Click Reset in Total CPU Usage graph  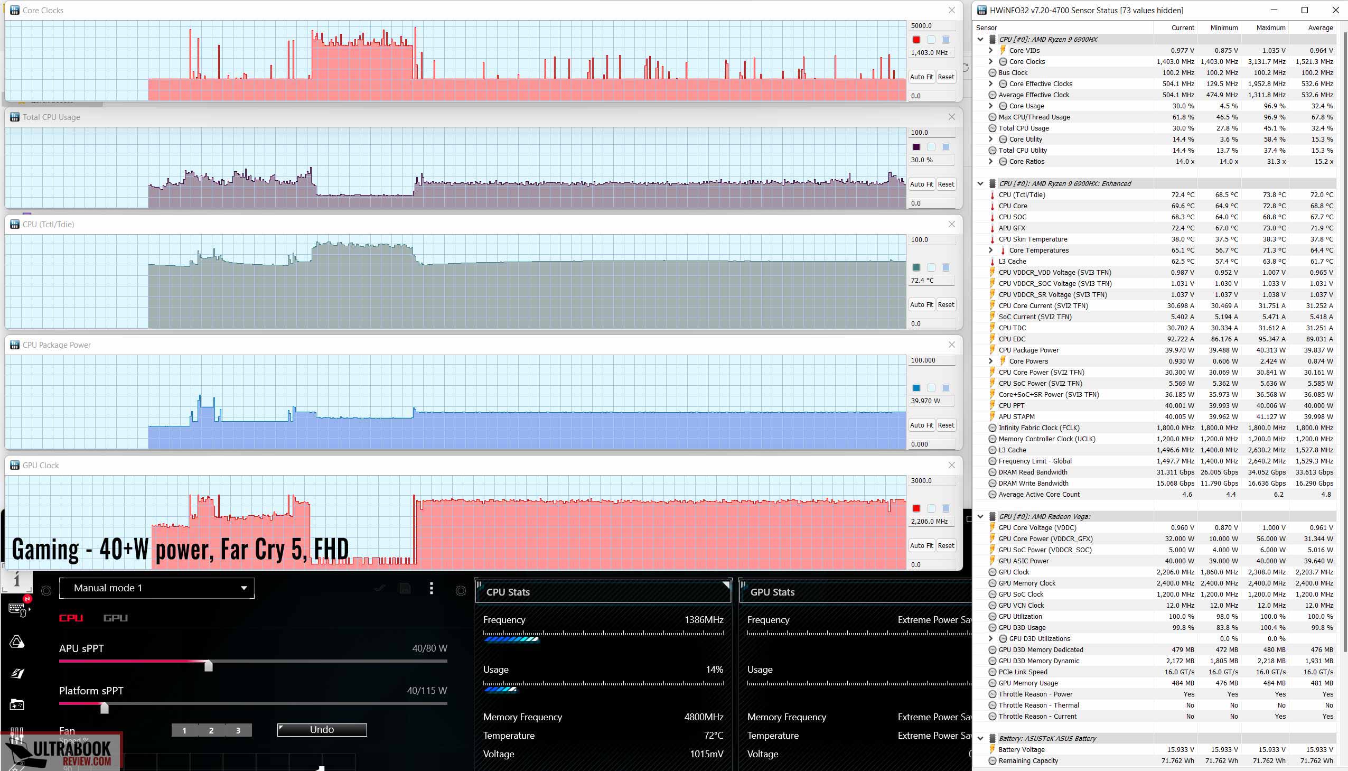946,184
